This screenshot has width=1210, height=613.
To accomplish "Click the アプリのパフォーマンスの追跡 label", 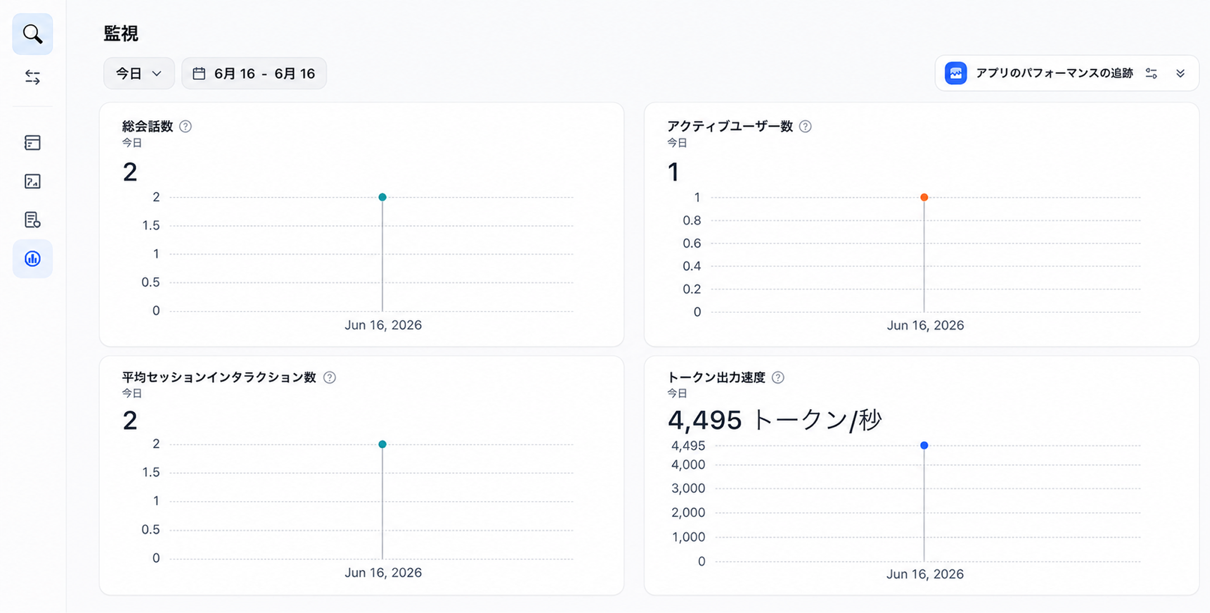I will (1054, 73).
